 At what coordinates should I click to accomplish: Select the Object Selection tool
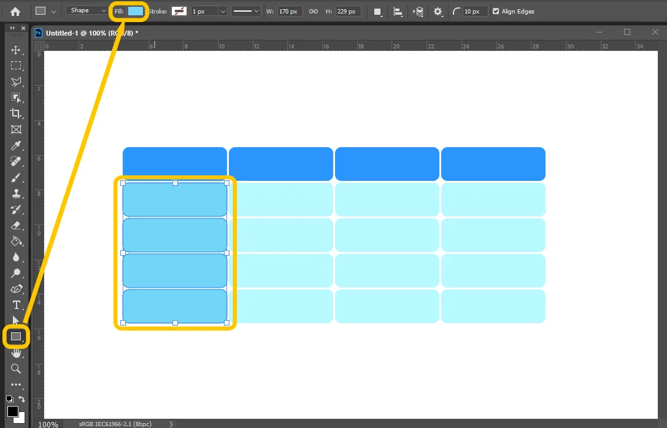click(x=16, y=97)
